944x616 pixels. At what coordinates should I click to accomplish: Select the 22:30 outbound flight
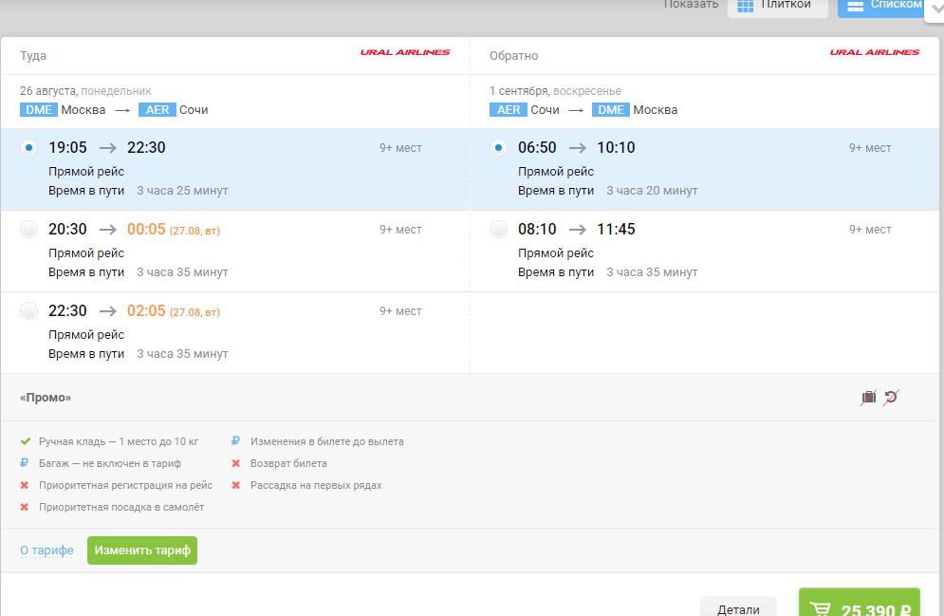click(x=29, y=311)
